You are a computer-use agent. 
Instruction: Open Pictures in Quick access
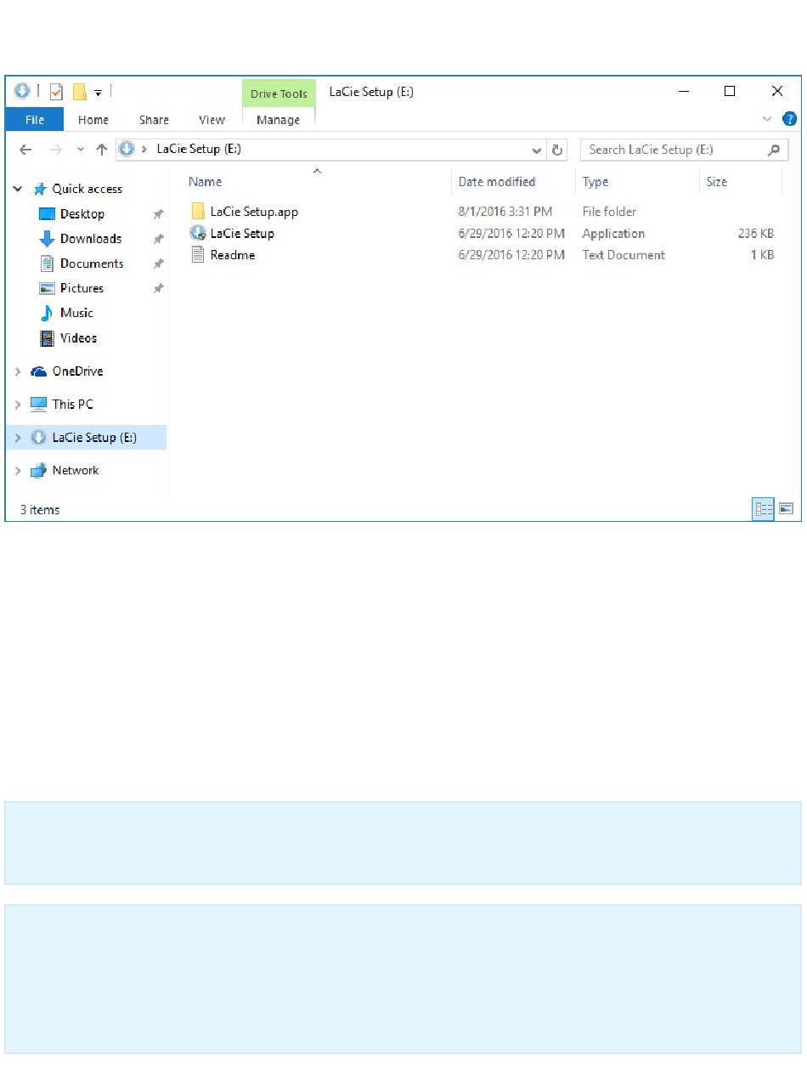pos(82,288)
